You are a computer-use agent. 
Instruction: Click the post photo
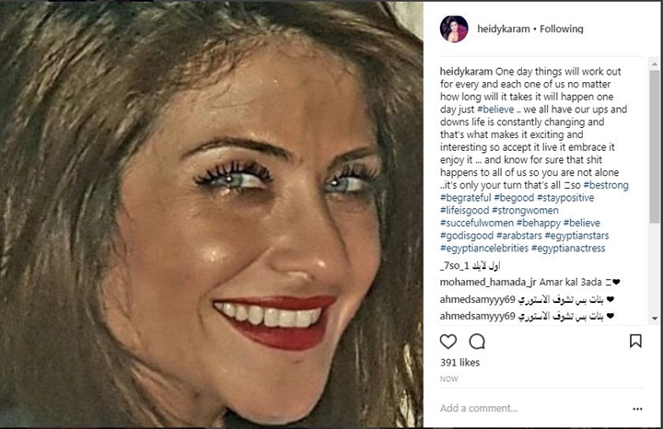pyautogui.click(x=212, y=214)
